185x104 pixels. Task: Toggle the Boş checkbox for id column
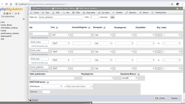pyautogui.click(x=159, y=35)
